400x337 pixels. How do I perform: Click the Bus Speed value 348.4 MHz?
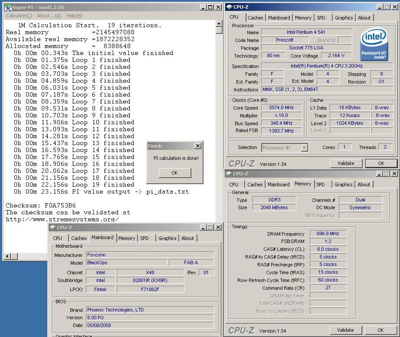point(282,123)
